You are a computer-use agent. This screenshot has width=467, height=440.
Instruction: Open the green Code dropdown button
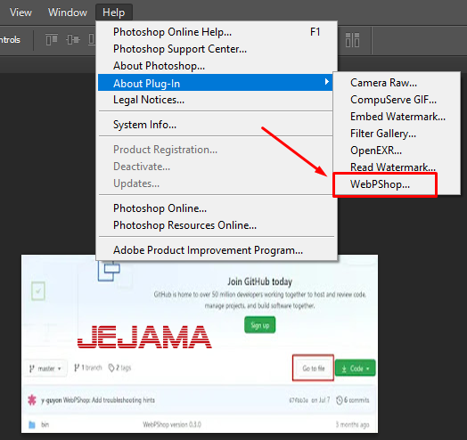click(x=356, y=368)
